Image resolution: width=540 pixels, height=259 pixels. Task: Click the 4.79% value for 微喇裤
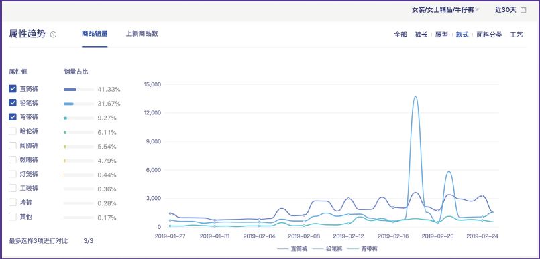(x=107, y=161)
